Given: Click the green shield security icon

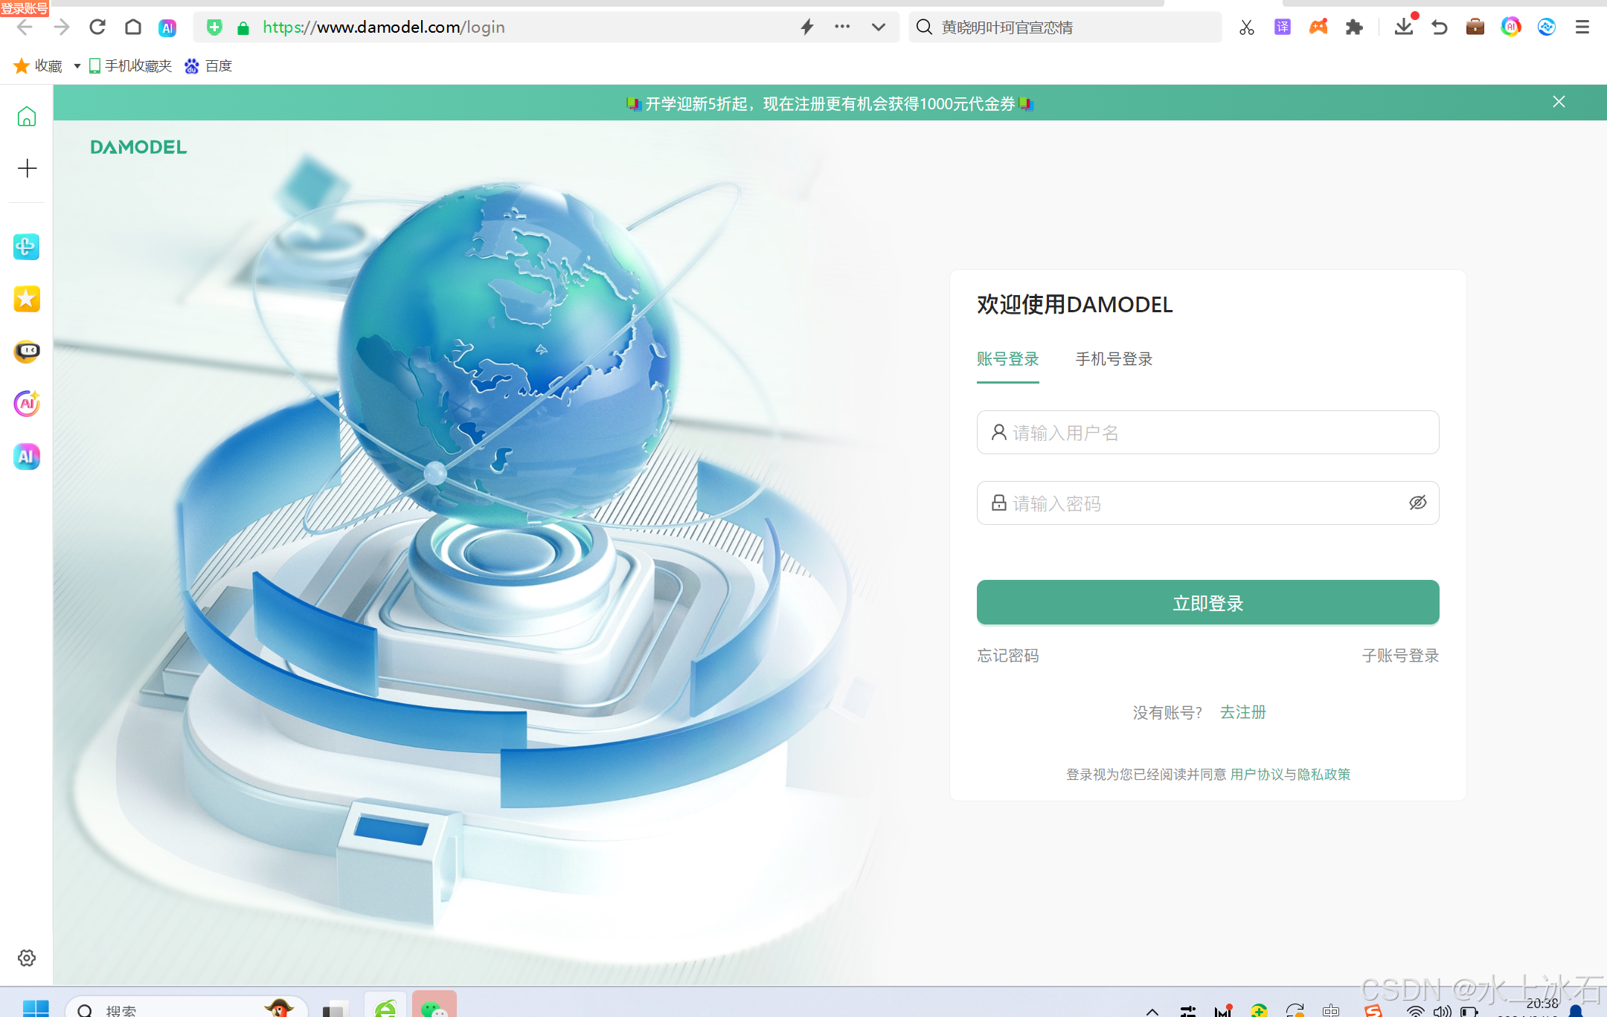Looking at the screenshot, I should tap(214, 28).
